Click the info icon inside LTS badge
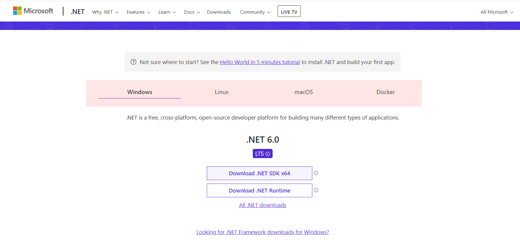 click(x=268, y=154)
